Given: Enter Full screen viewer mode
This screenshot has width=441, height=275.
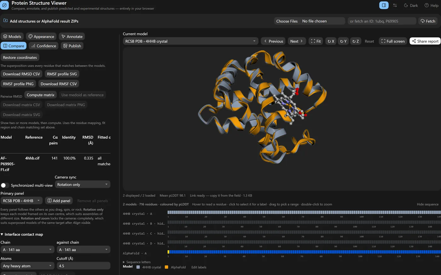Looking at the screenshot, I should pos(393,41).
